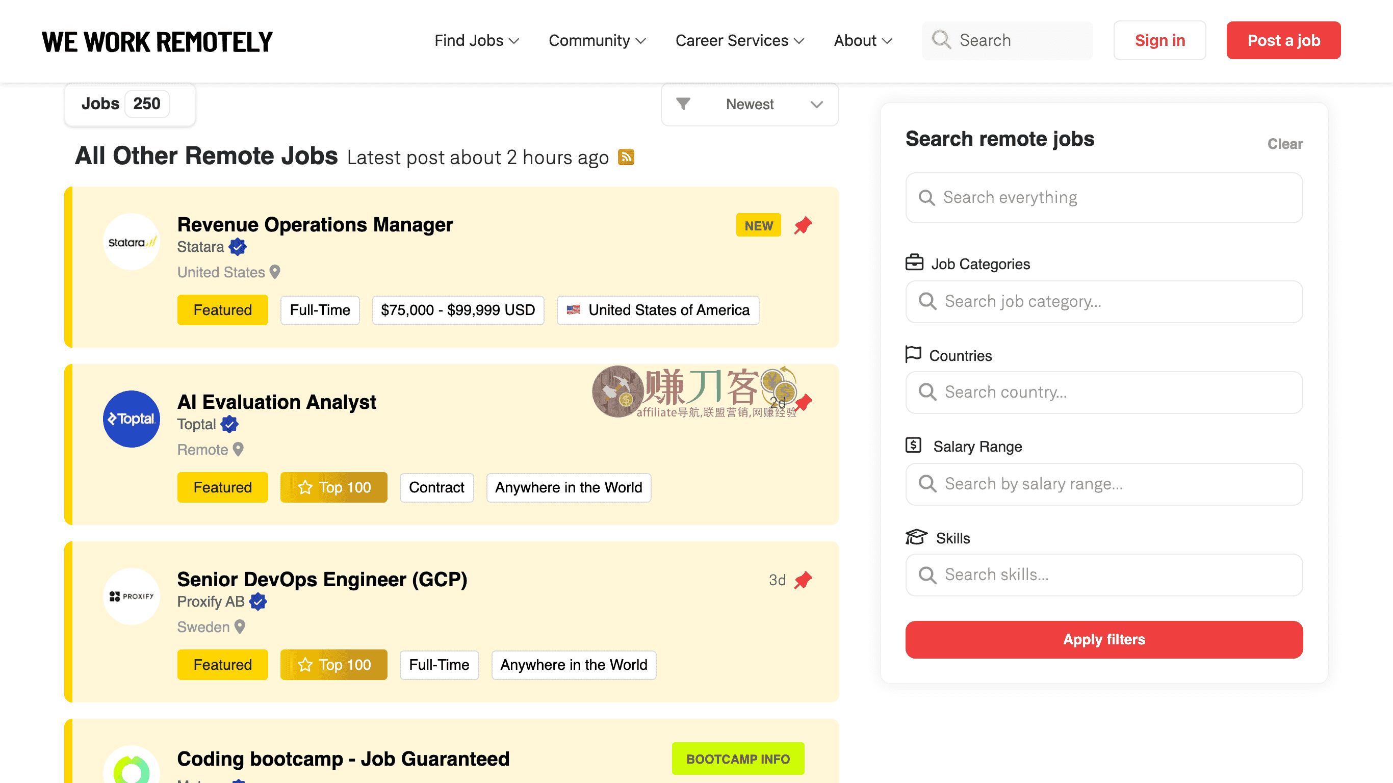Click the All Other Remote Jobs heading
This screenshot has height=783, width=1393.
[x=207, y=156]
